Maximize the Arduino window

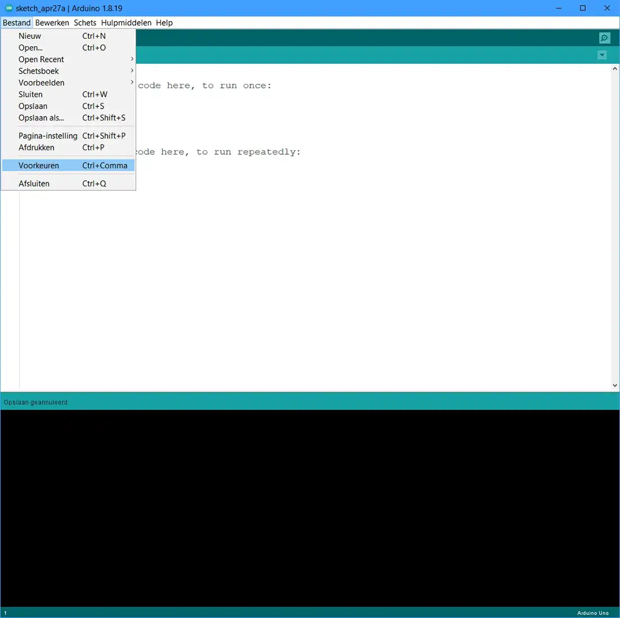tap(583, 8)
